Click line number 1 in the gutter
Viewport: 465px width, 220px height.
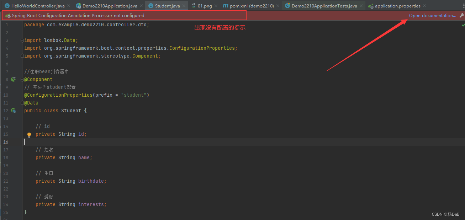coord(7,25)
